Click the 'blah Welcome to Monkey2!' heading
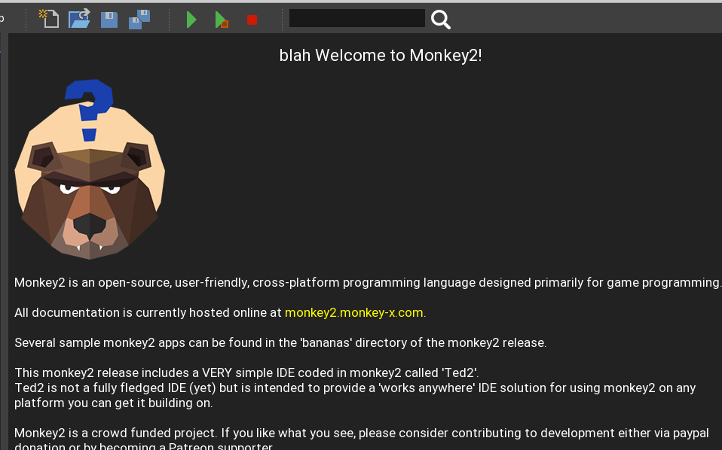 380,56
